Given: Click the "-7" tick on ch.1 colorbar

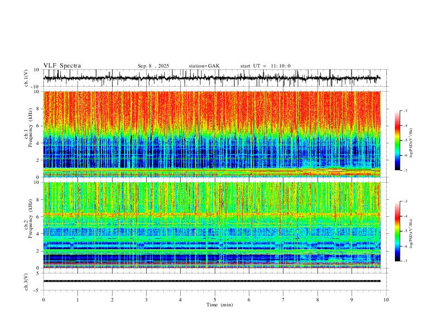Looking at the screenshot, I should click(x=405, y=170).
